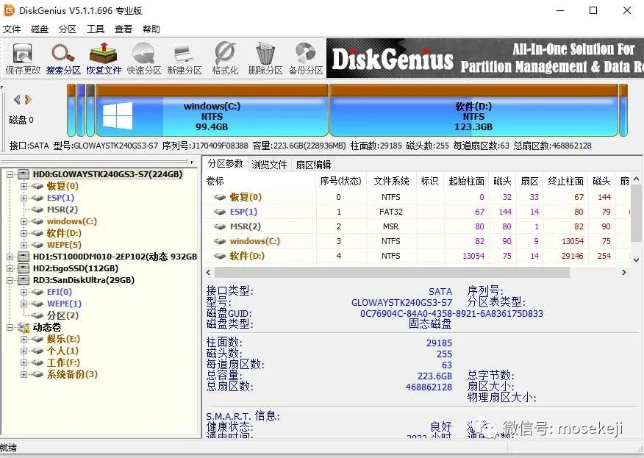Screen dimensions: 644x458
Task: Click the Backup Partition (备份分区) toolbar icon
Action: (x=306, y=58)
